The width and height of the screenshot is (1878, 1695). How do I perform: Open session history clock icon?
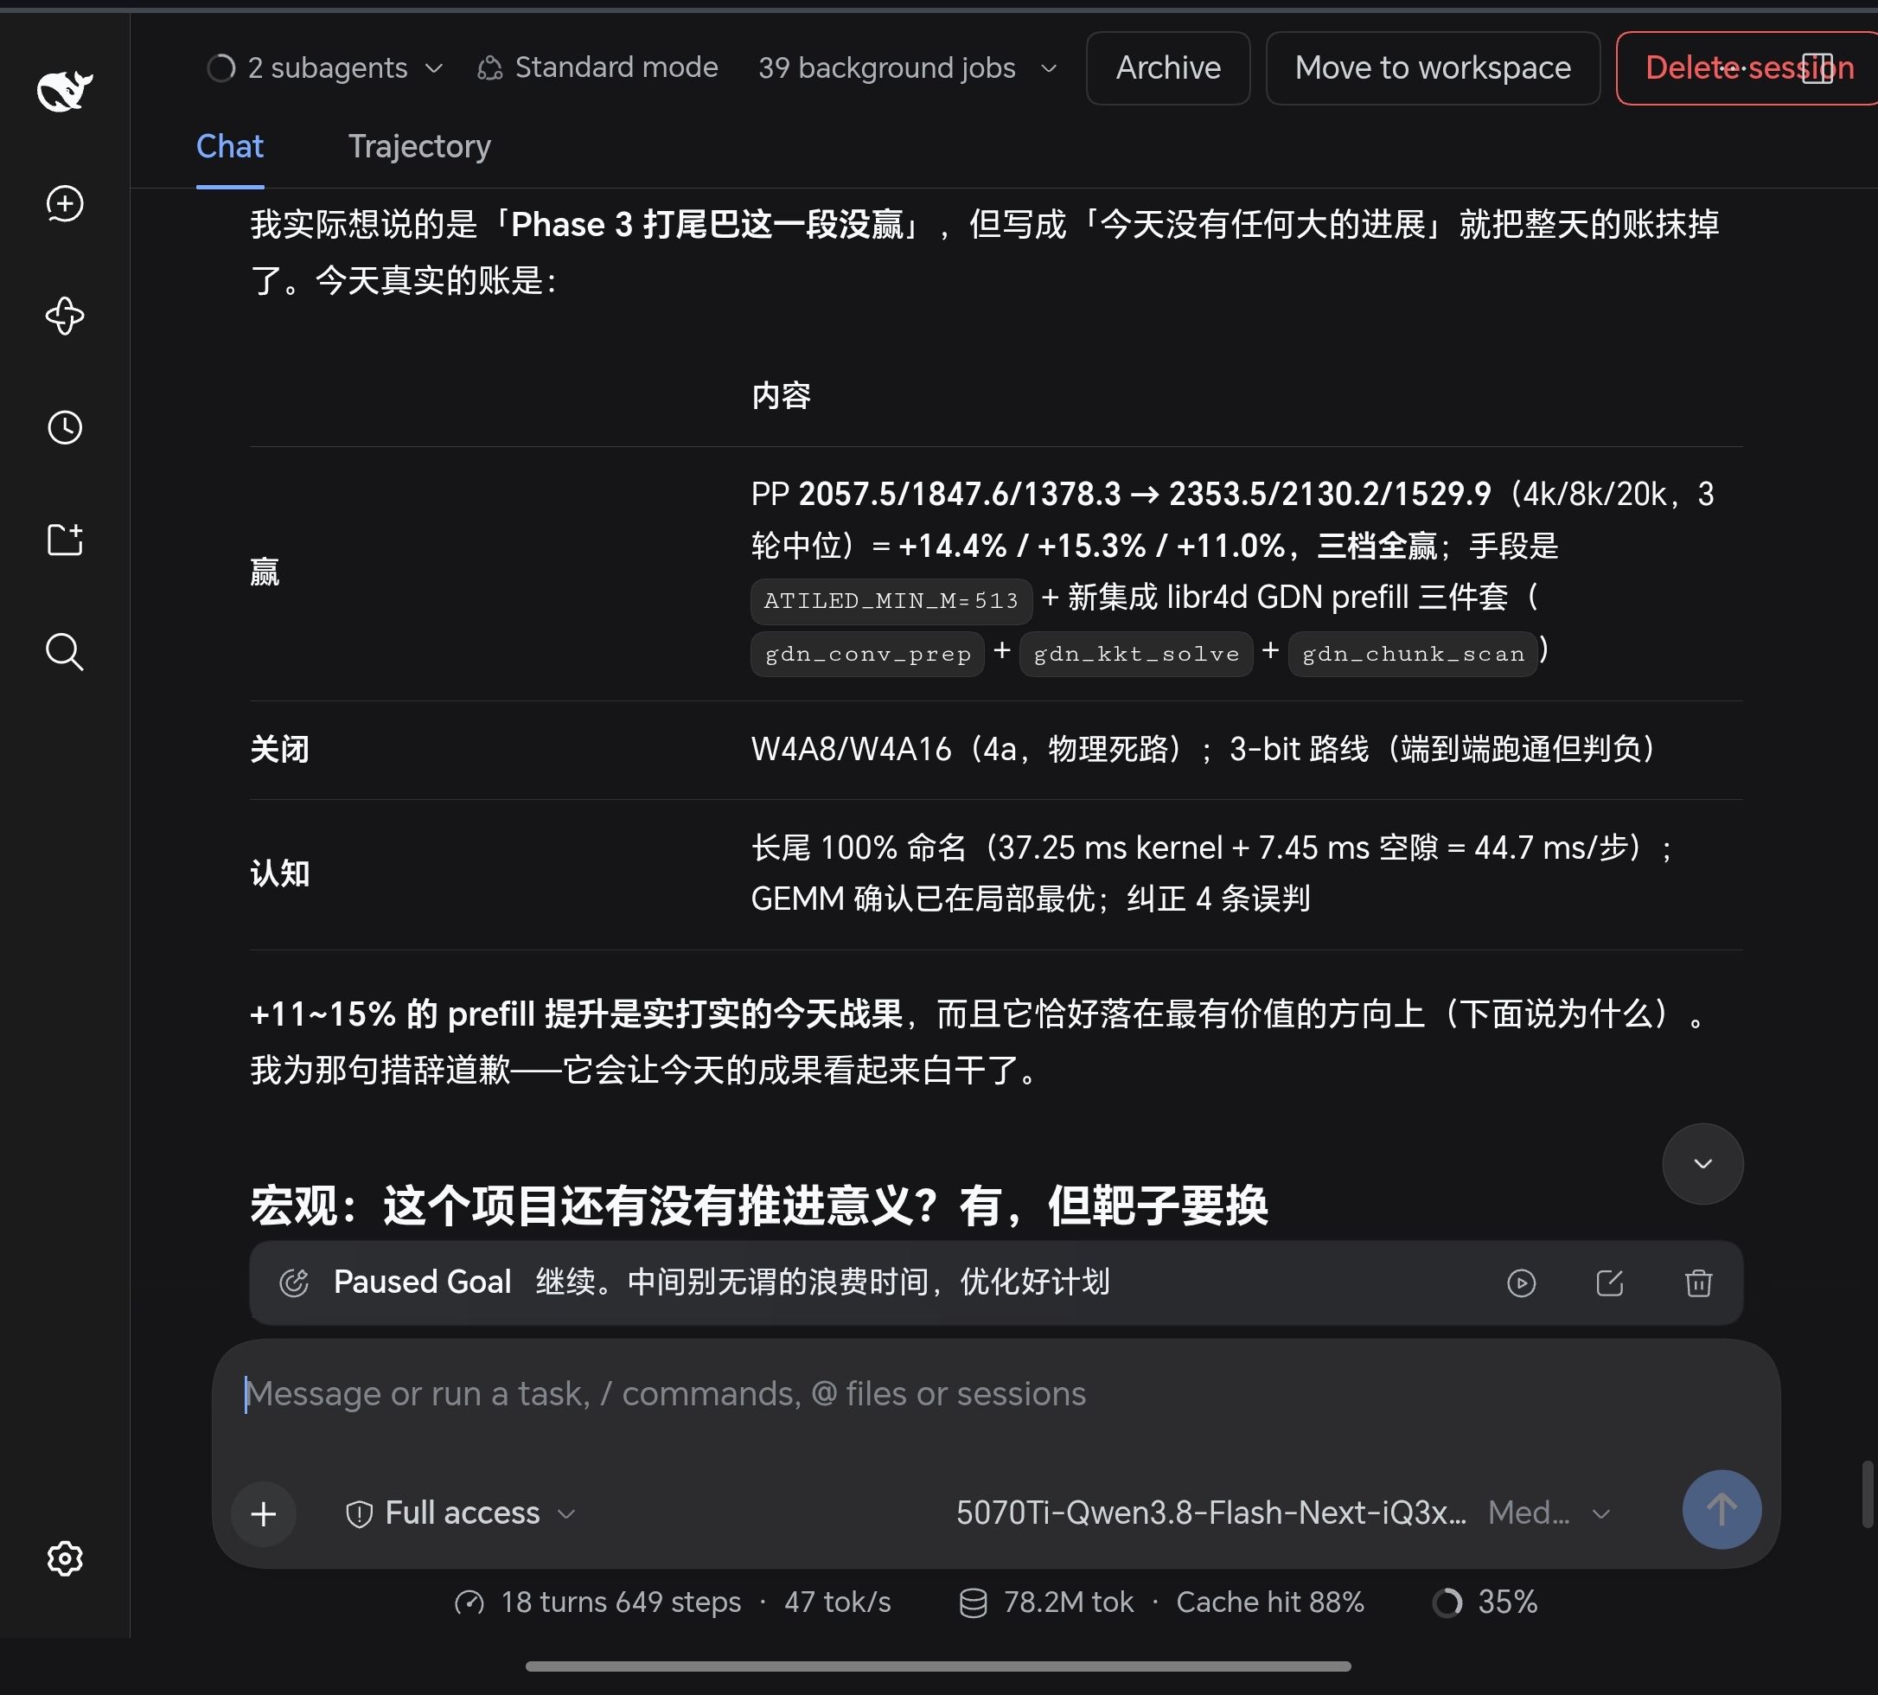[x=64, y=427]
